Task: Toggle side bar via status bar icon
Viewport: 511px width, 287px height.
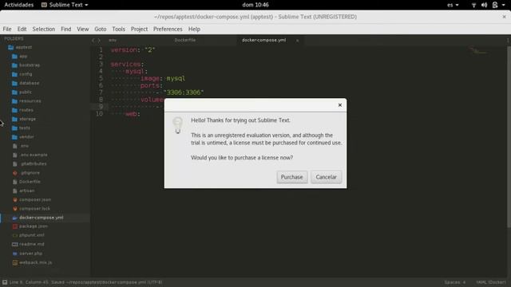Action: coord(5,282)
